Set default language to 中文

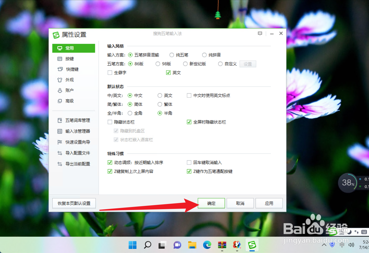[130, 96]
